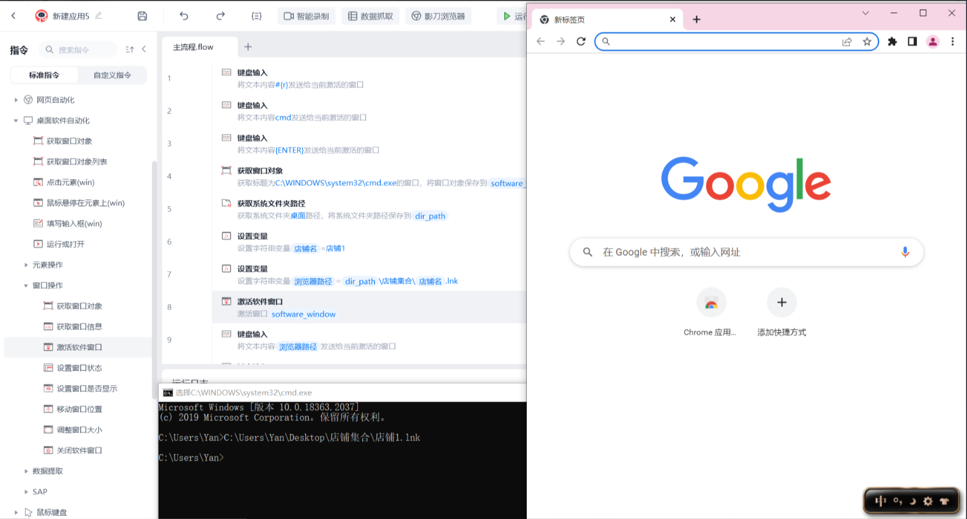Select 点击元素(win) in the command tree
The height and width of the screenshot is (519, 967).
(71, 182)
